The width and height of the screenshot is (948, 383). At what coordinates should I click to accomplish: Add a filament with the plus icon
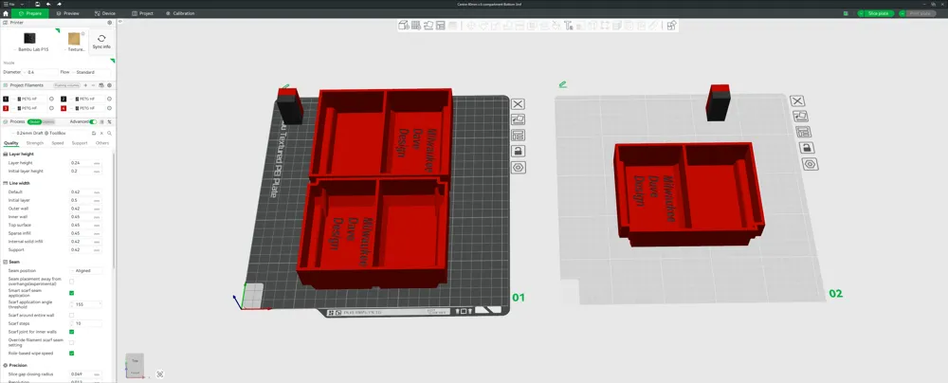tap(85, 85)
